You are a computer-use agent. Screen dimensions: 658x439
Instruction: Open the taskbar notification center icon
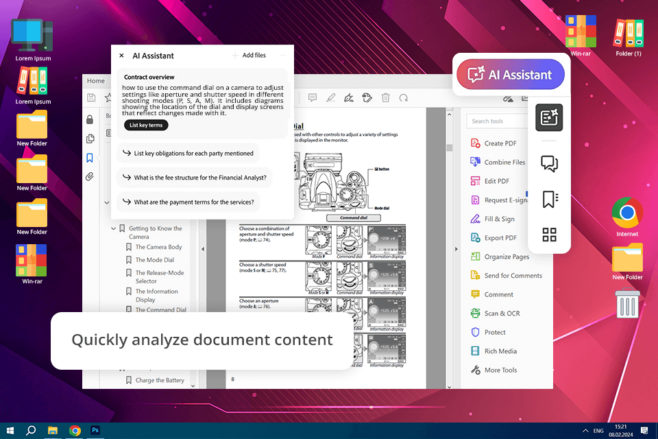tap(644, 431)
